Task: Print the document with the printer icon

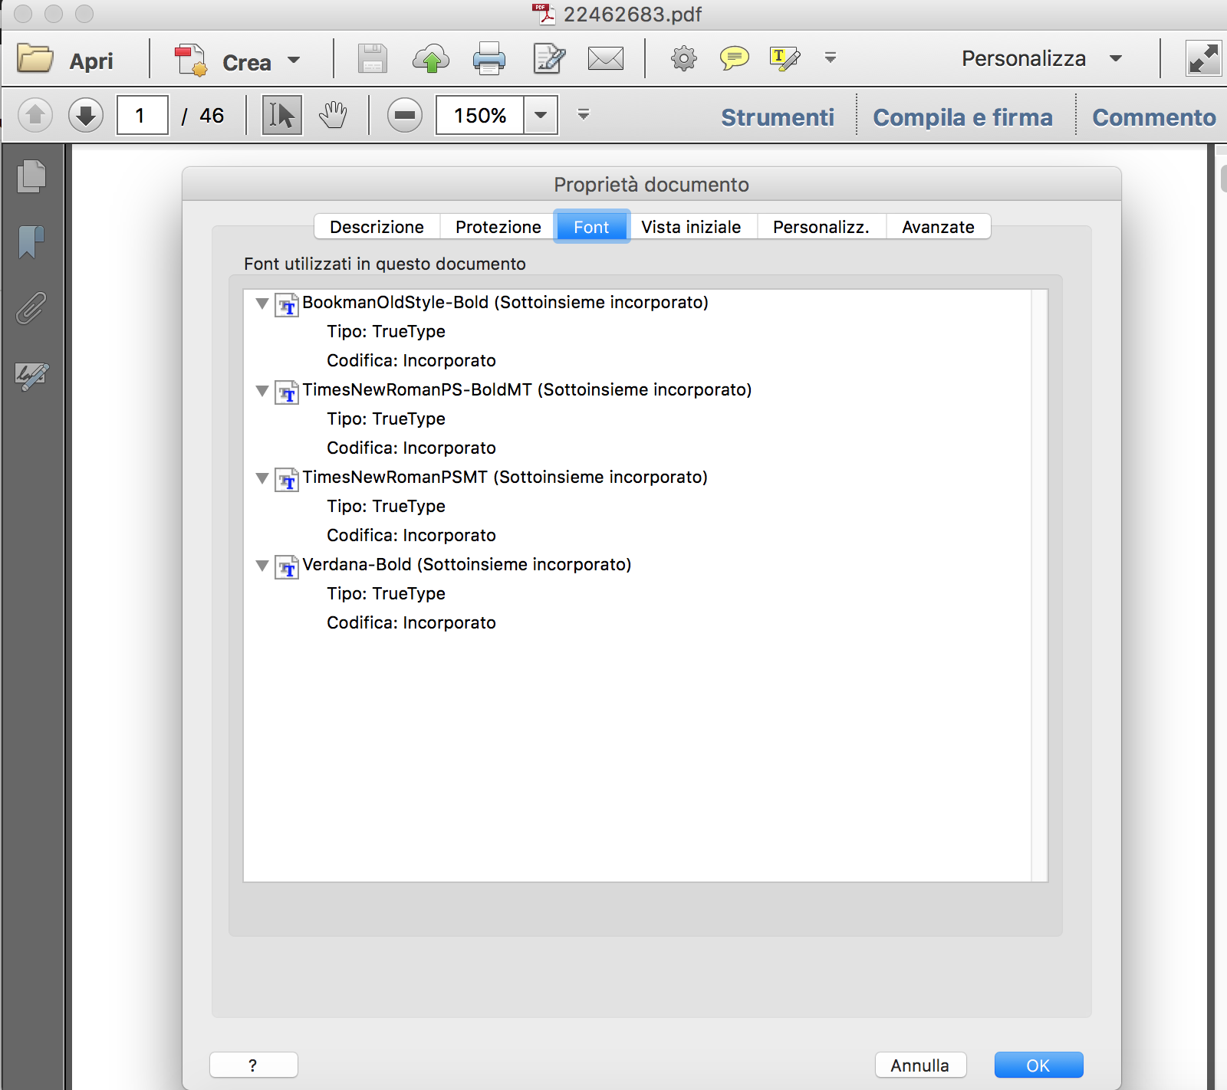Action: click(489, 59)
